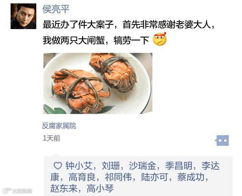
Task: Open 祁同伟 in the likes list
Action: tap(118, 177)
